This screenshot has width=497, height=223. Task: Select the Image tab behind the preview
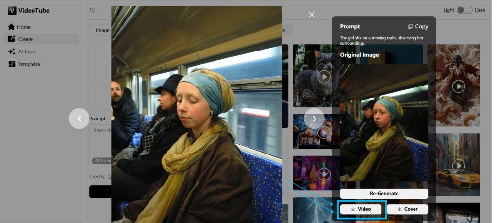pyautogui.click(x=101, y=30)
